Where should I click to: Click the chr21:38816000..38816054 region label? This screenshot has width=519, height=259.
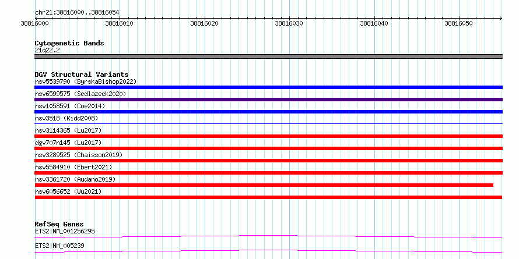click(77, 12)
